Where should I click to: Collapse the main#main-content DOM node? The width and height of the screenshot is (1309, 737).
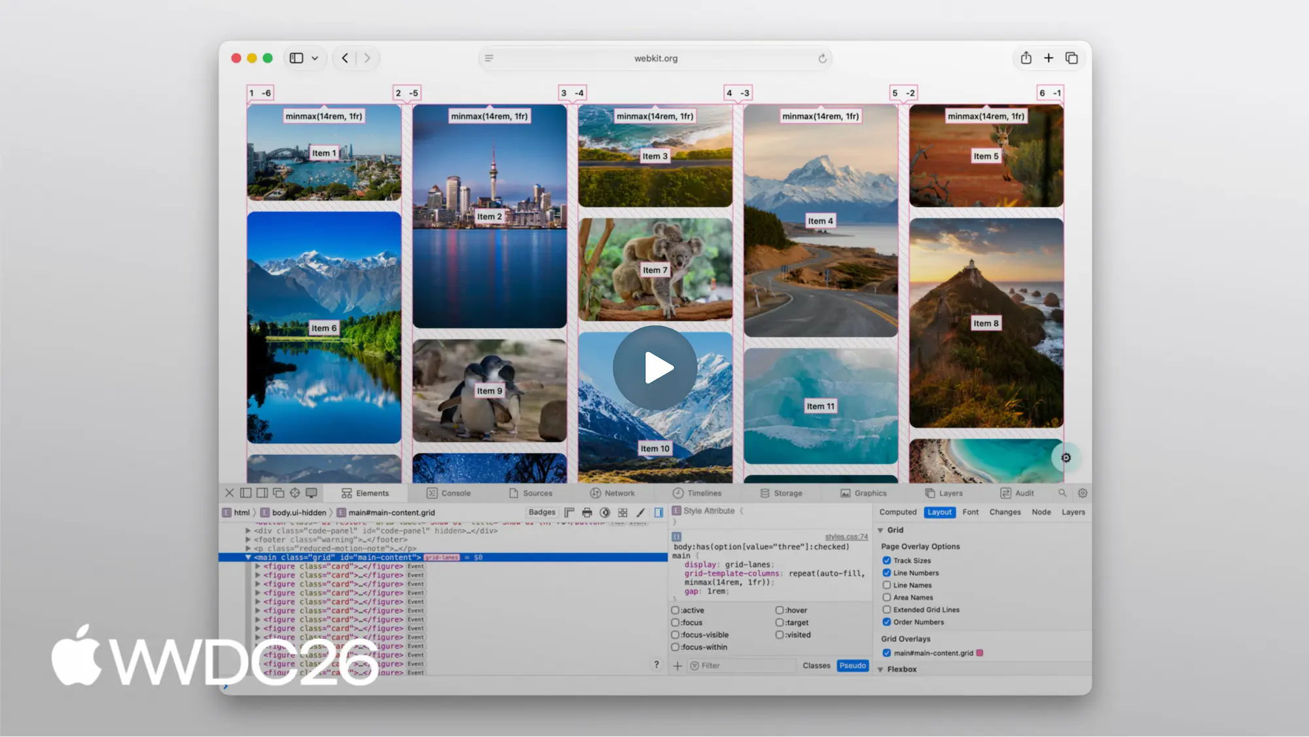click(x=248, y=558)
